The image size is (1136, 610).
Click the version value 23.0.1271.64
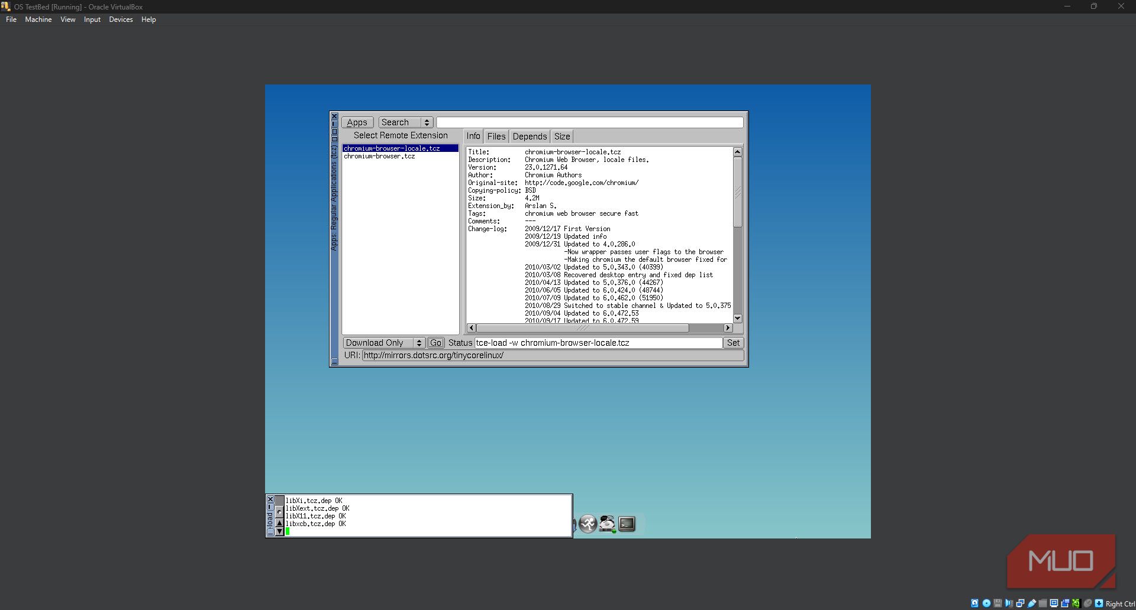[x=546, y=167]
